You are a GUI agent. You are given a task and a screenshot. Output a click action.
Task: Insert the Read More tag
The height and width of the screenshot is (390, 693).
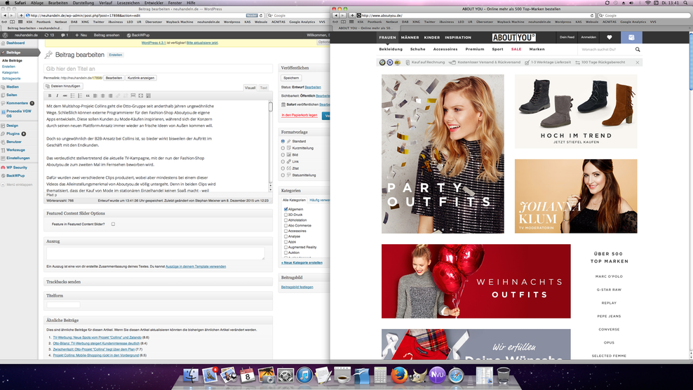[x=133, y=95]
